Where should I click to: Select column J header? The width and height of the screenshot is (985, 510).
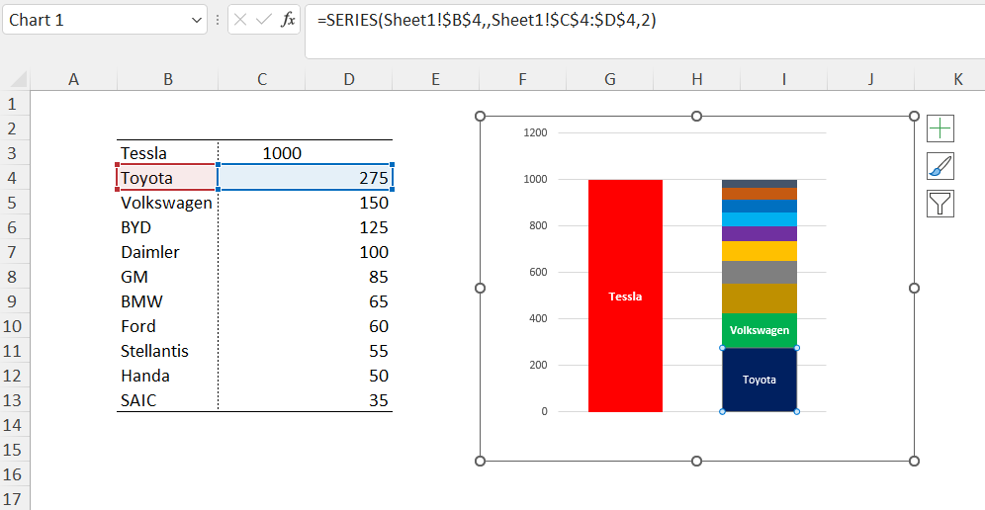[x=870, y=79]
